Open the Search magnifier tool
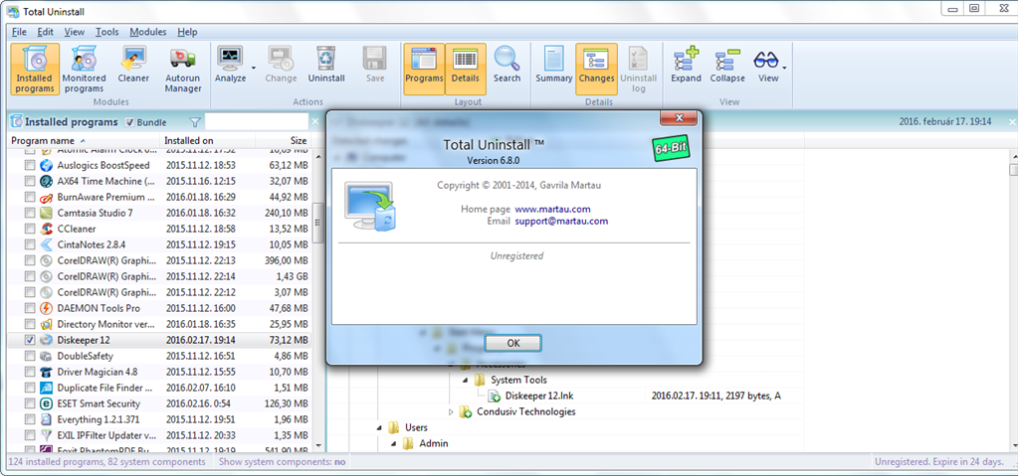The height and width of the screenshot is (476, 1018). point(507,65)
